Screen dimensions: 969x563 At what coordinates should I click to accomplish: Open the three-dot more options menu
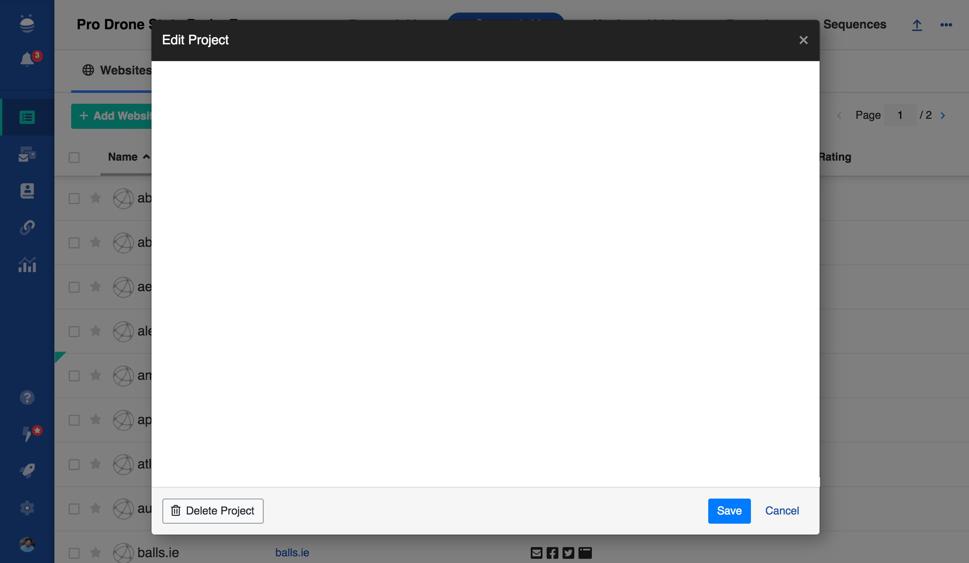pyautogui.click(x=946, y=25)
